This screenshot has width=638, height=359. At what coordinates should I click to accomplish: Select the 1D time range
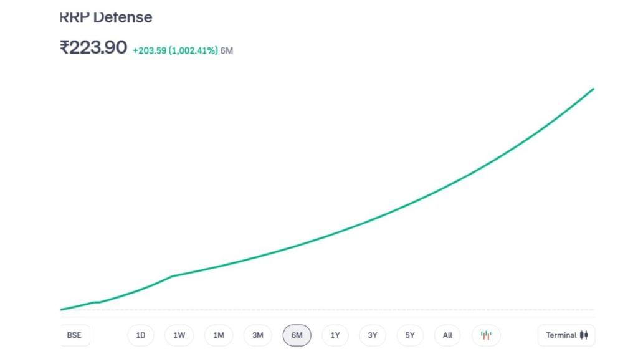click(x=141, y=335)
